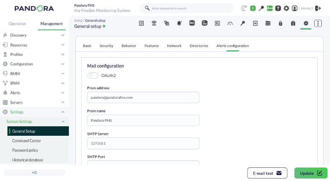This screenshot has height=181, width=330.
Task: Click the header gear settings icon
Action: click(x=286, y=8)
